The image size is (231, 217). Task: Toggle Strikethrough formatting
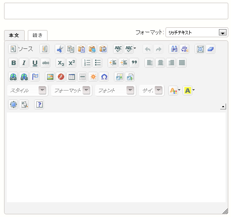(45, 63)
